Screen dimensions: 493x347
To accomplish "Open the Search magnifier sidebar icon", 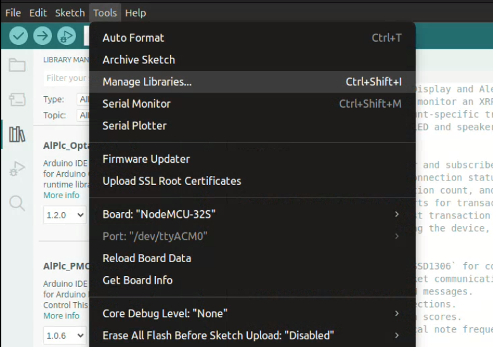I will 17,203.
